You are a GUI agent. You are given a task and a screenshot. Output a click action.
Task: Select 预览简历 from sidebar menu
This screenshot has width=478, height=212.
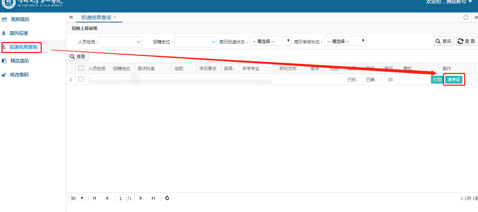coord(20,61)
